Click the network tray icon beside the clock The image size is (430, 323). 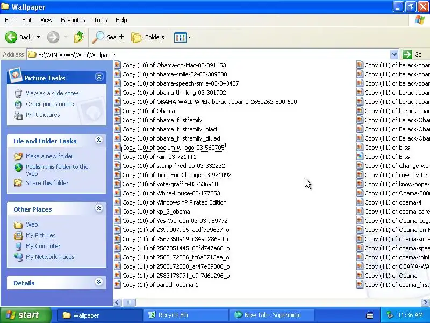(390, 315)
